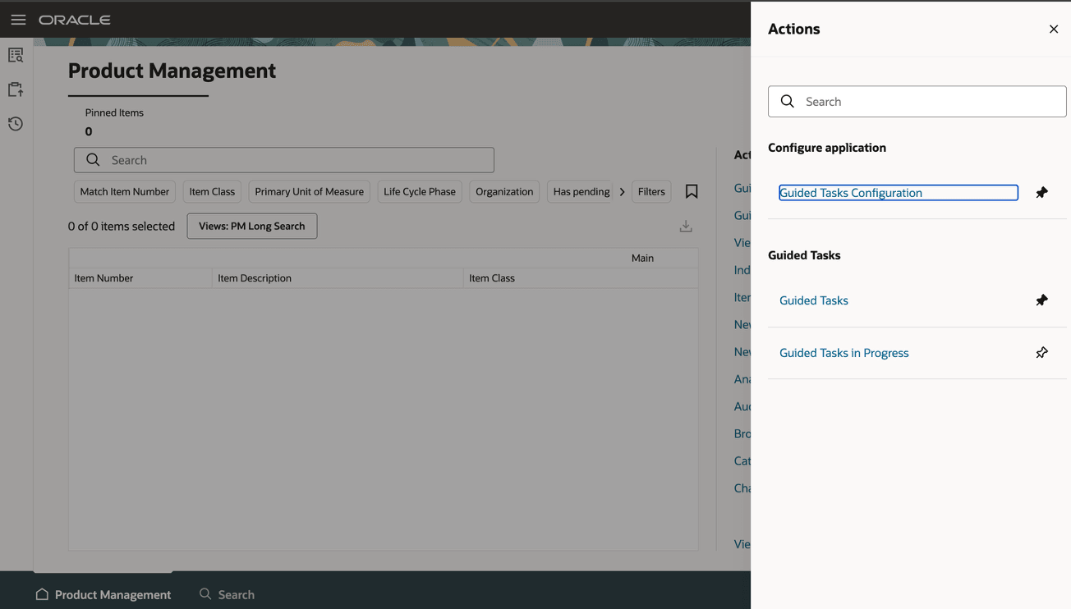
Task: Click the Guided Tasks section heading
Action: (804, 255)
